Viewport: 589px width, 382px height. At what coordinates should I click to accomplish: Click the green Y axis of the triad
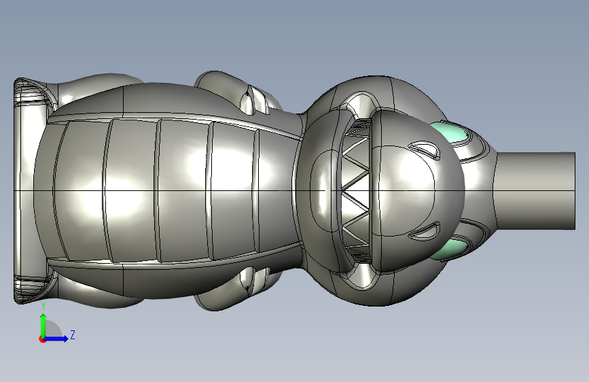(x=43, y=325)
